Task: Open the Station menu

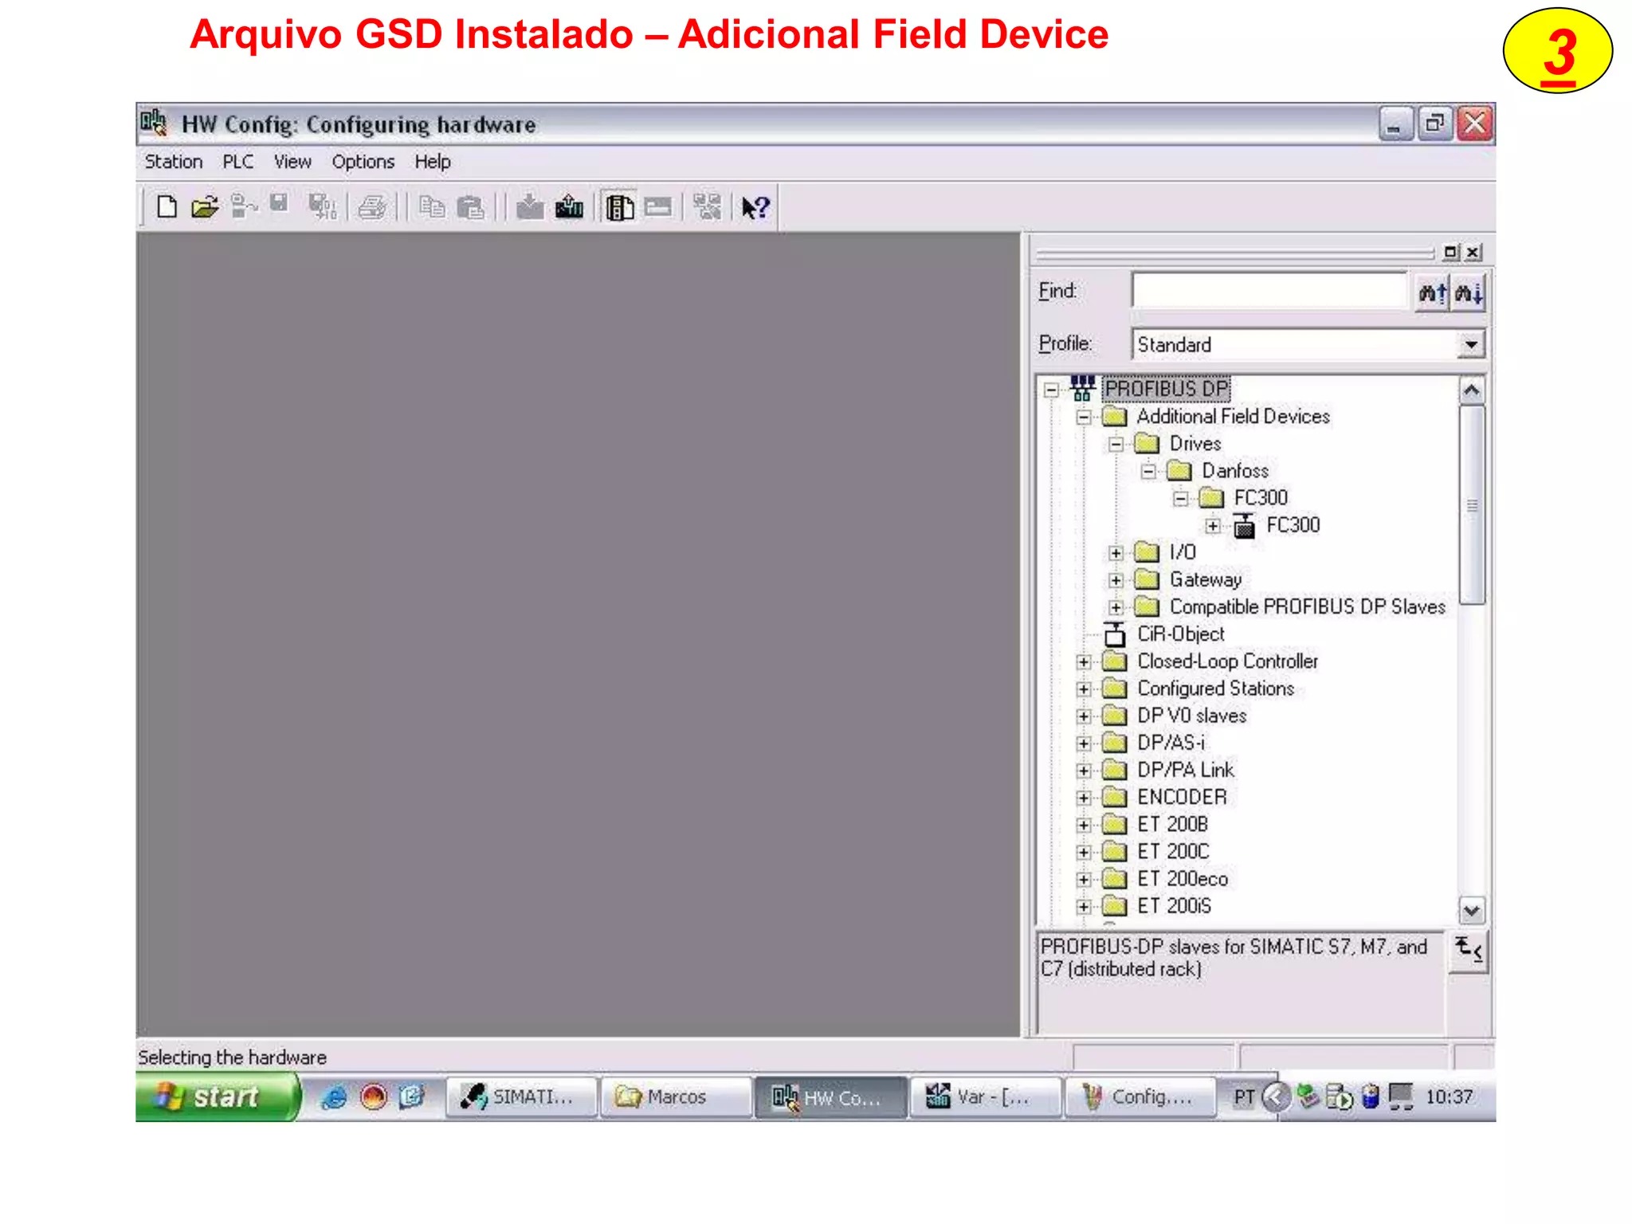Action: tap(174, 162)
